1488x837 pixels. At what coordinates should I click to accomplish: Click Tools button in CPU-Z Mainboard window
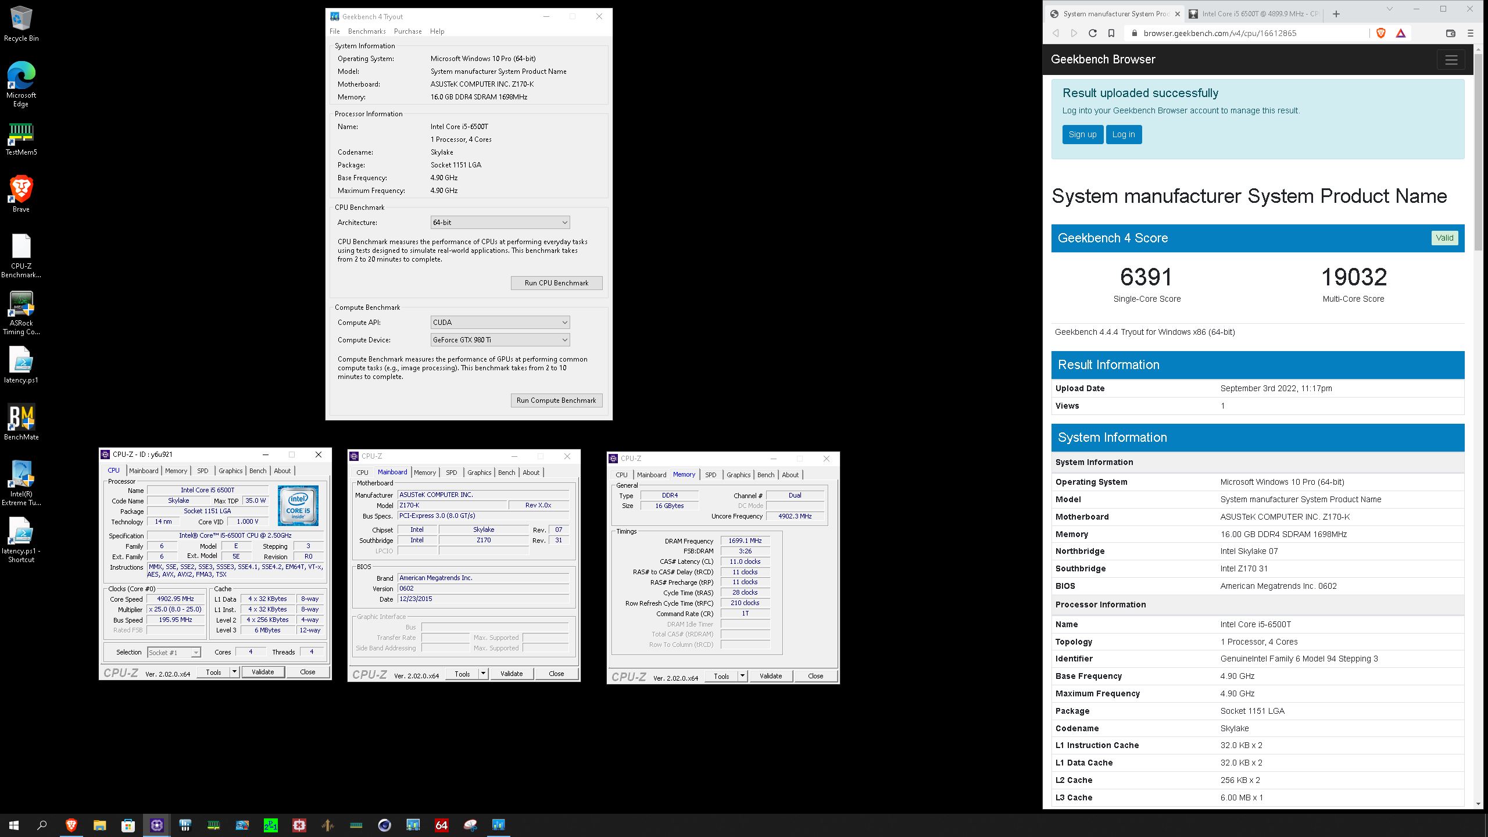coord(462,674)
